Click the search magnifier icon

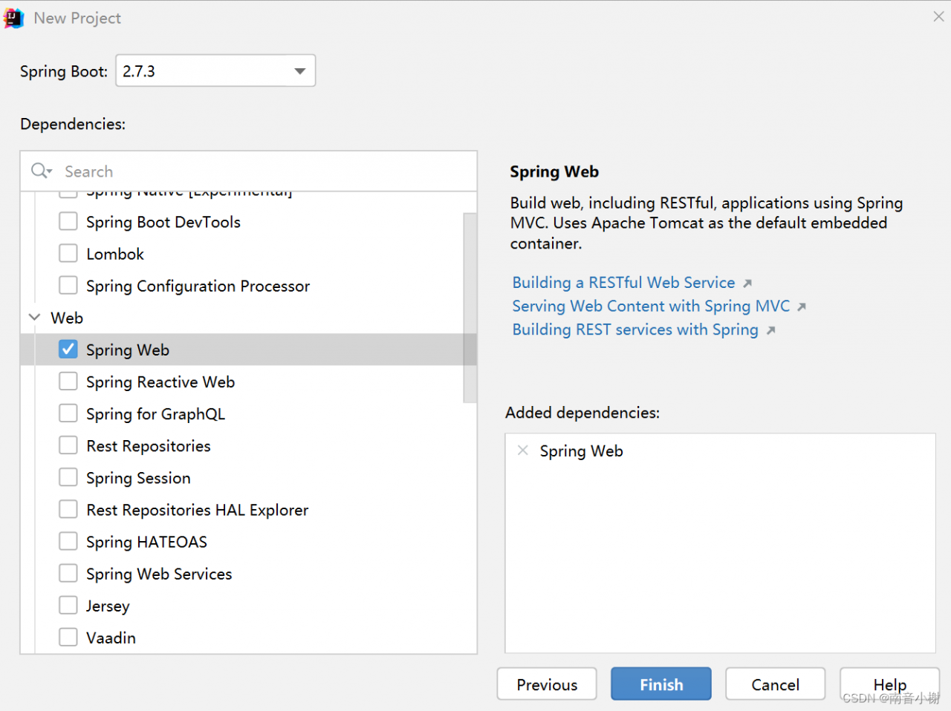40,171
